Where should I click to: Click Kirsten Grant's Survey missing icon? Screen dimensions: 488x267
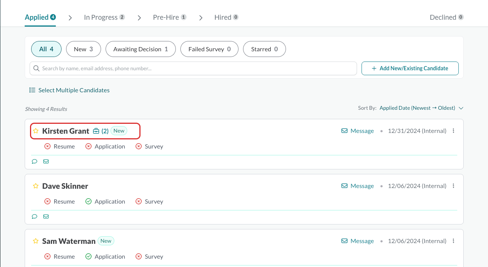click(x=139, y=147)
